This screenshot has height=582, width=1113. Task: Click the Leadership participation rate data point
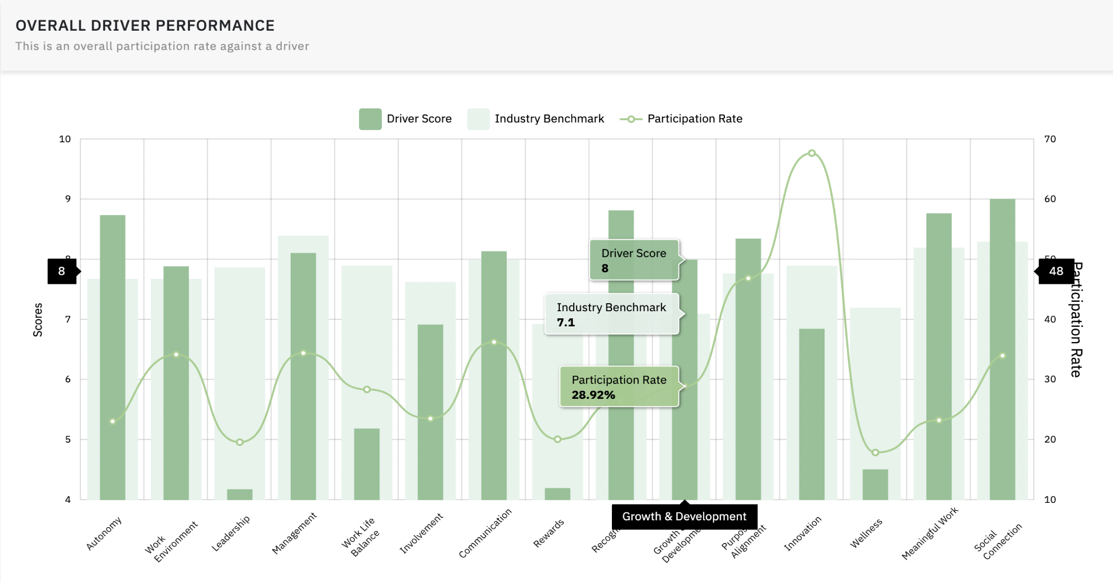[x=239, y=442]
